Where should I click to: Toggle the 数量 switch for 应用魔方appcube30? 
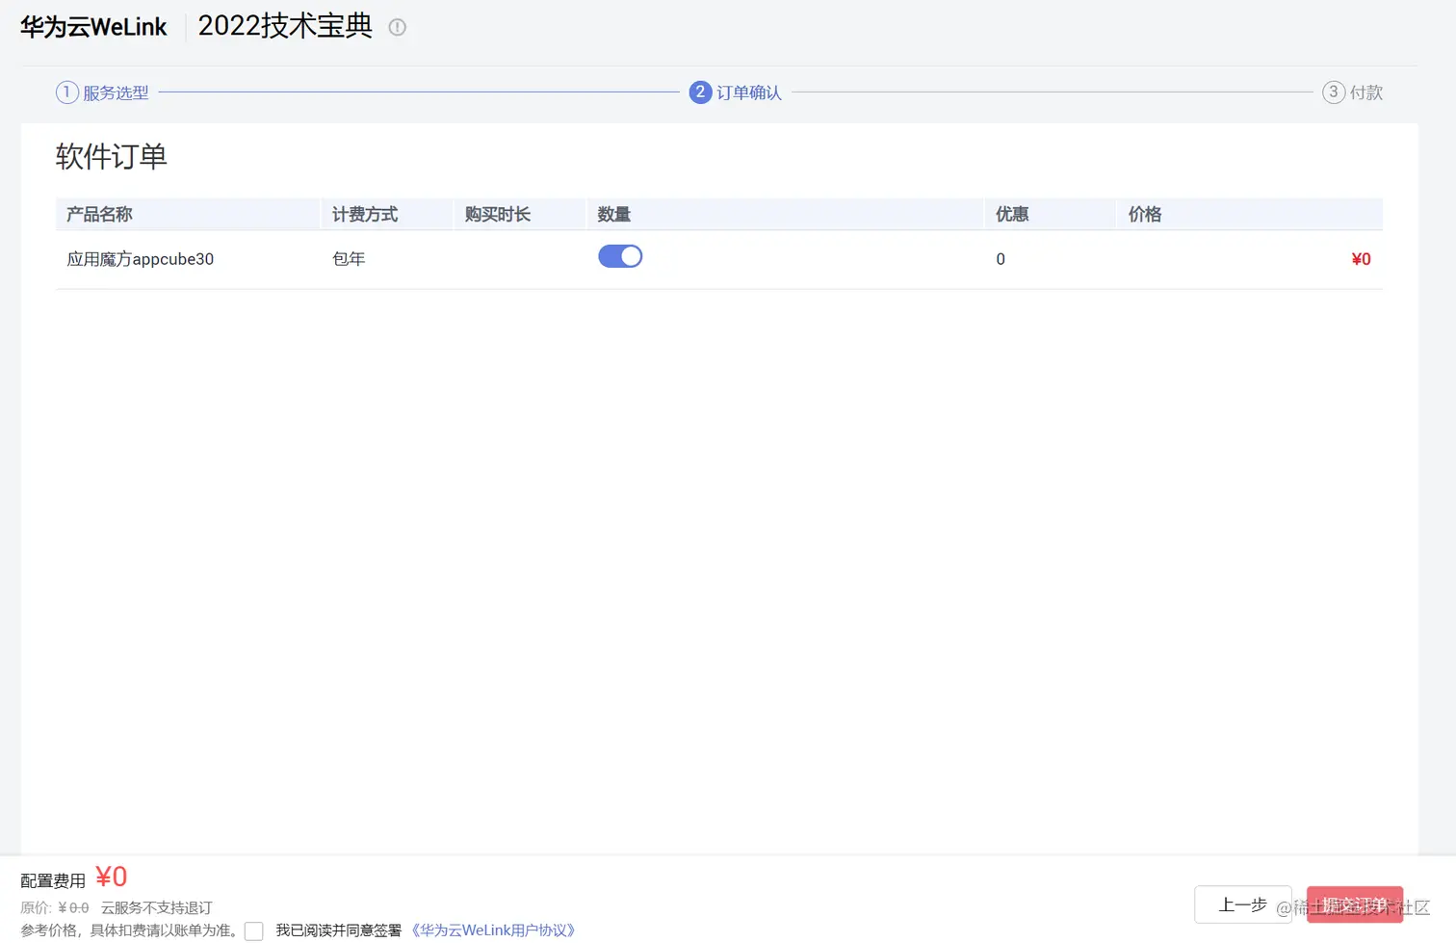coord(620,256)
